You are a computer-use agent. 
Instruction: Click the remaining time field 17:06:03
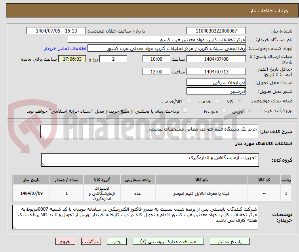tap(72, 59)
